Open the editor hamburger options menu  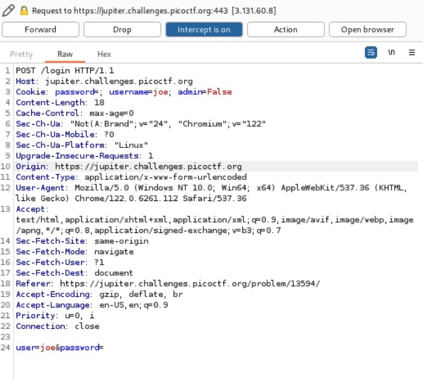point(411,54)
